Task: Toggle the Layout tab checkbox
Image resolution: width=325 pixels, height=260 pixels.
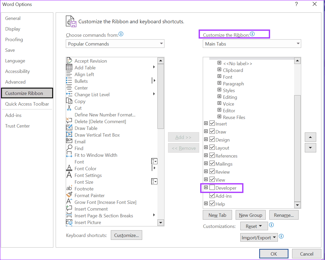Action: 212,147
